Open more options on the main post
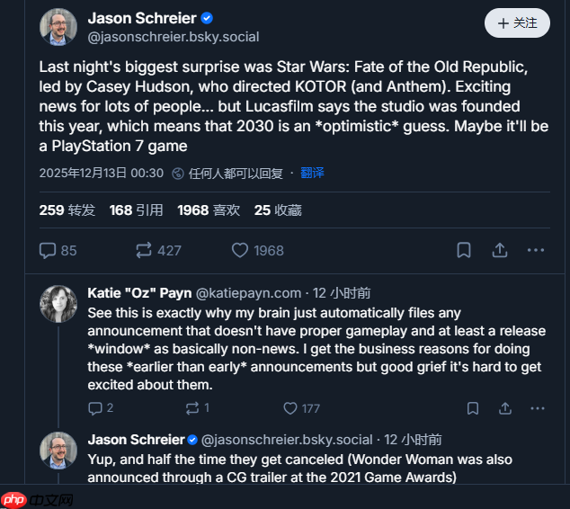 536,250
